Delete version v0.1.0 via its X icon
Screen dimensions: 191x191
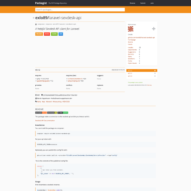coord(155,76)
